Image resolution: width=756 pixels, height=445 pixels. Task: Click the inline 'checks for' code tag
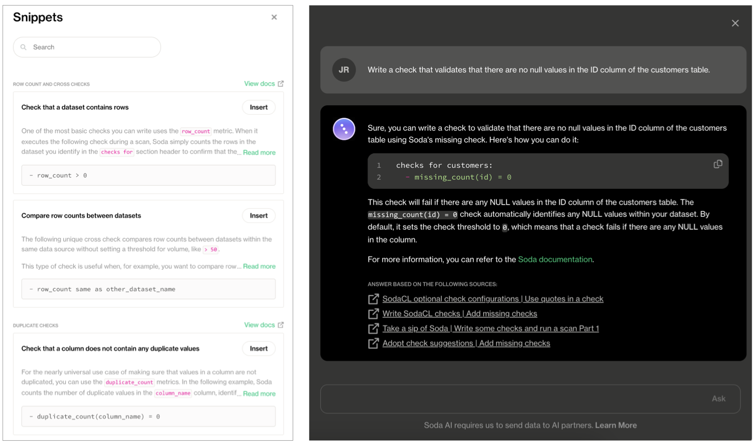pyautogui.click(x=117, y=152)
